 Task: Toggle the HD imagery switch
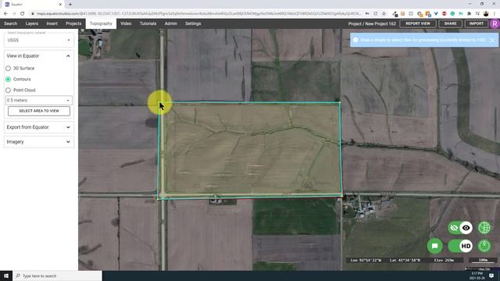(x=460, y=246)
